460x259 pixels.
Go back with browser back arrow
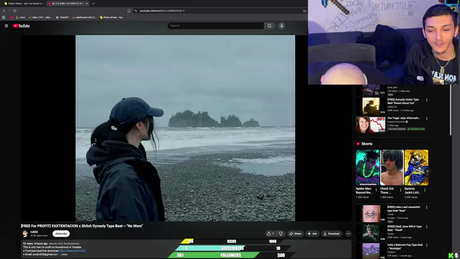[4, 11]
